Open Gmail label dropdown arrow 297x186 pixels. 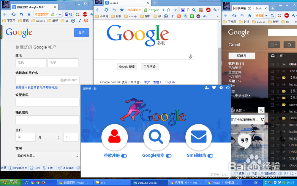click(242, 45)
